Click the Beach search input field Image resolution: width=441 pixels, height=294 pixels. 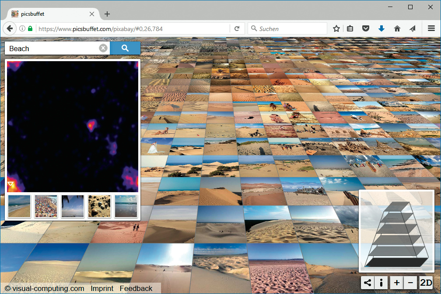click(x=52, y=48)
